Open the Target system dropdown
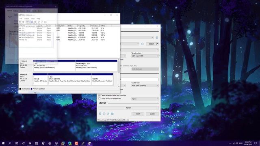260x146 pixels. click(x=145, y=56)
